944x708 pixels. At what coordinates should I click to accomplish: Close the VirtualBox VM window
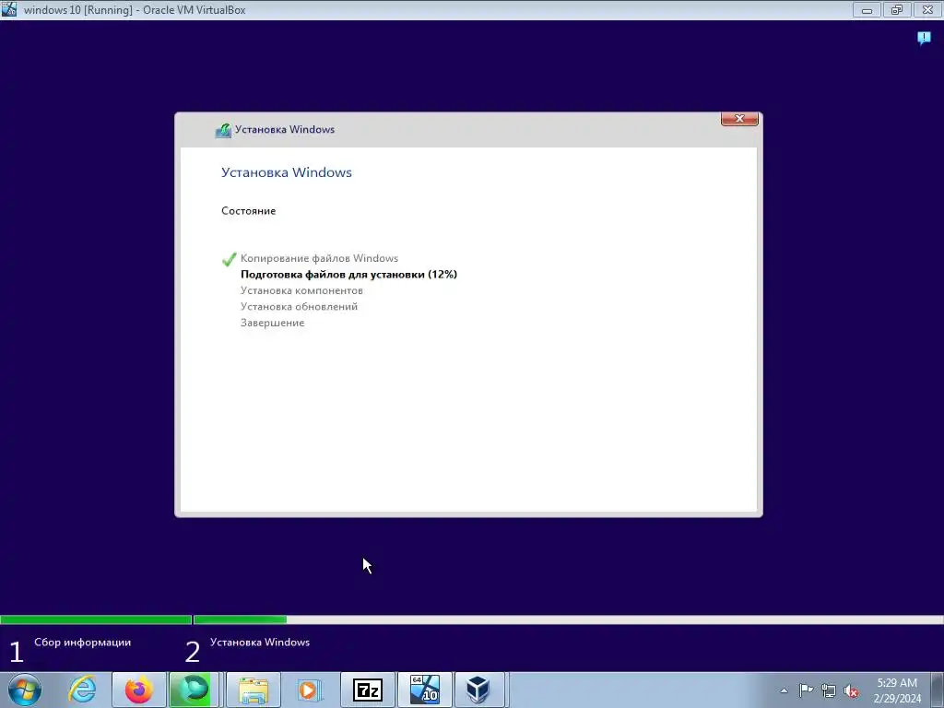click(x=927, y=9)
